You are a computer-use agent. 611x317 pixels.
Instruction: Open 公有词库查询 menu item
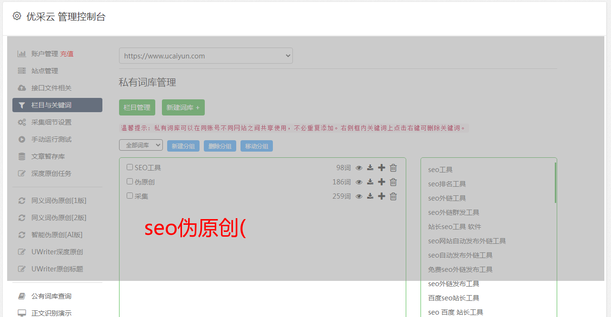51,296
